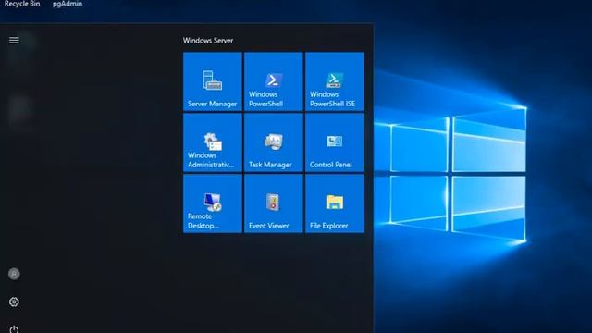The width and height of the screenshot is (592, 333).
Task: Open the user account icon
Action: 14,274
